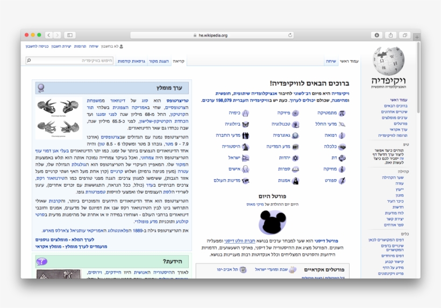This screenshot has height=308, width=441.
Task: Select the הצגת מקור tab
Action: pos(159,61)
